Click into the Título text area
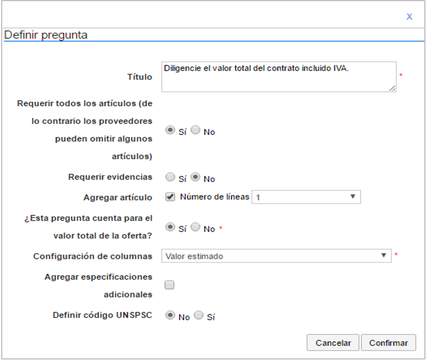Image resolution: width=426 pixels, height=360 pixels. tap(279, 77)
